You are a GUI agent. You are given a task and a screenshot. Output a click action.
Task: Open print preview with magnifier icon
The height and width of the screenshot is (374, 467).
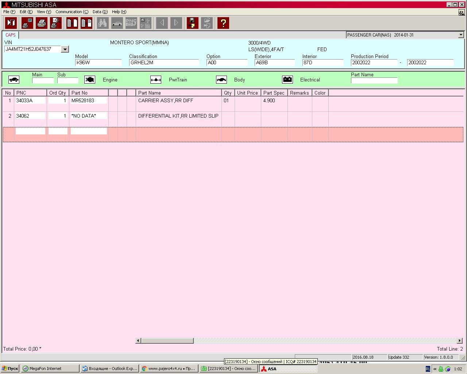pyautogui.click(x=55, y=23)
